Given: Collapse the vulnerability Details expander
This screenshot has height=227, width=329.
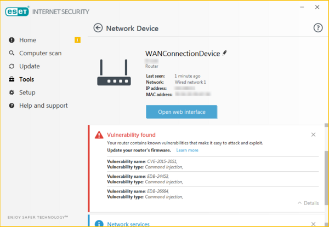Looking at the screenshot, I should point(308,203).
